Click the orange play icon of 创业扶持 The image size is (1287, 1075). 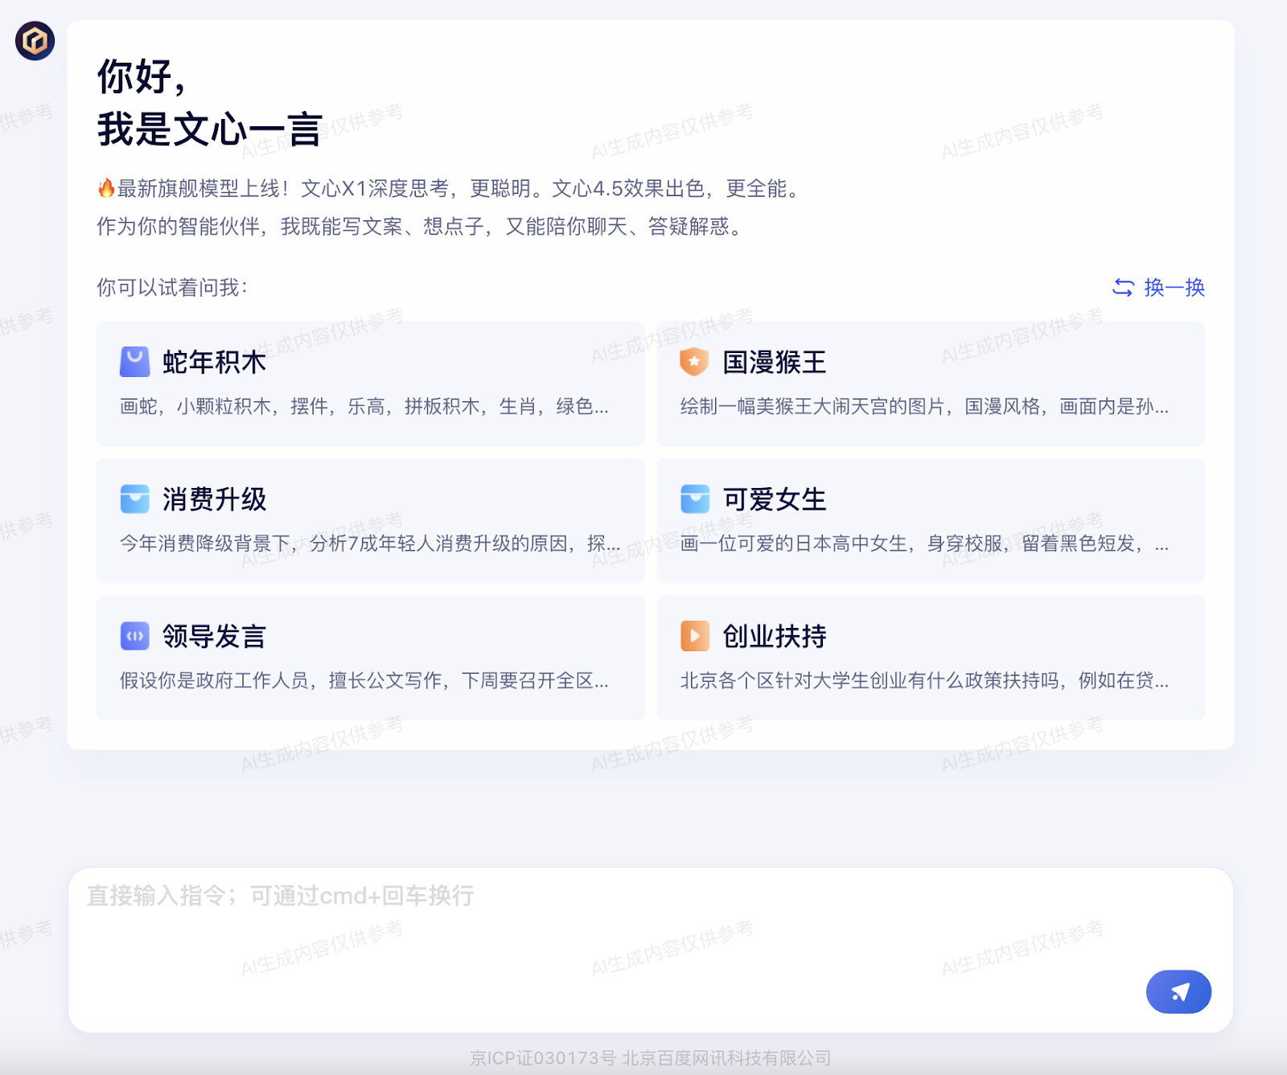tap(694, 636)
